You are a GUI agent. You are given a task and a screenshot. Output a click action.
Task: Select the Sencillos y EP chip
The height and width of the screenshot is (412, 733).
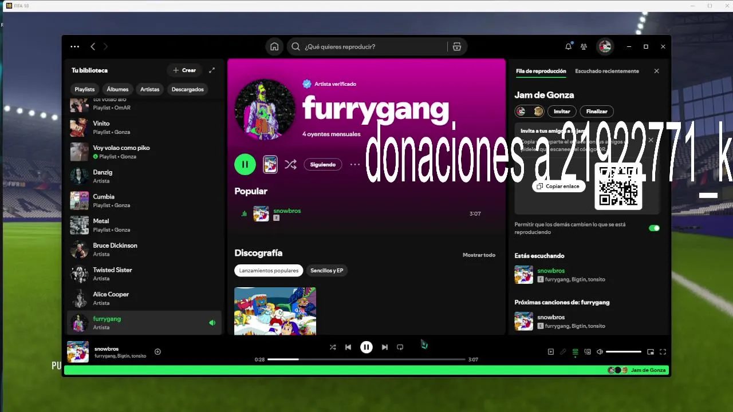326,271
